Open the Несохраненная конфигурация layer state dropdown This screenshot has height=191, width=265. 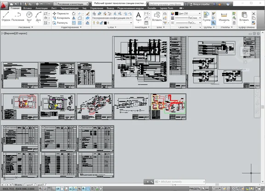[112, 18]
